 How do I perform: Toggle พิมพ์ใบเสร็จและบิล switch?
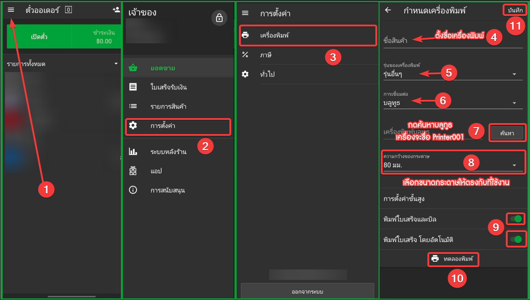click(x=516, y=219)
